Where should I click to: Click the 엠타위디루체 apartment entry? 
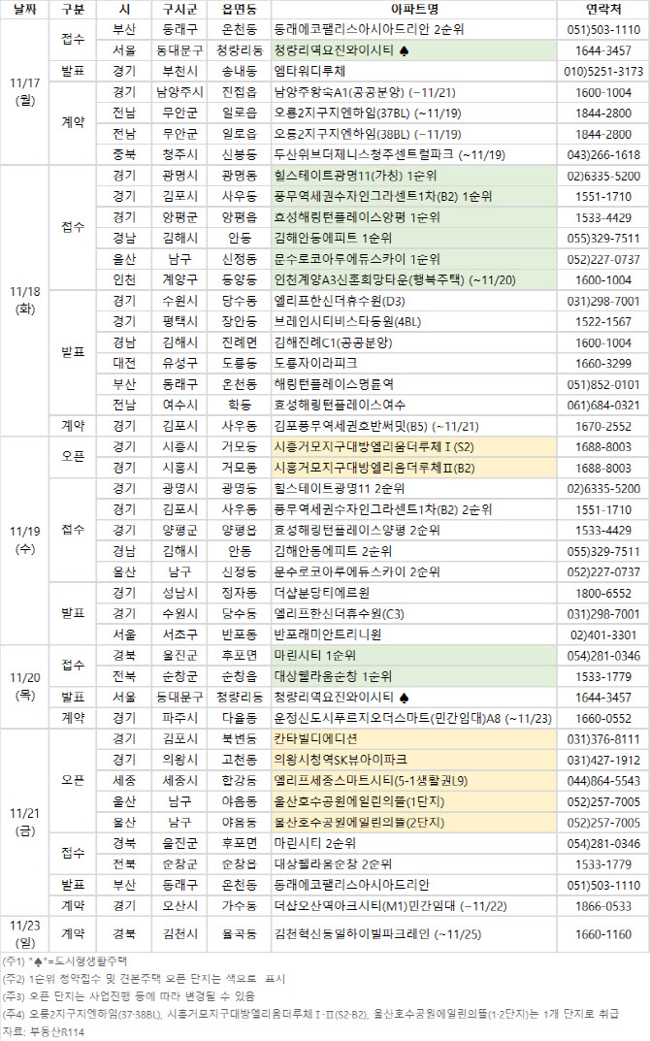317,71
